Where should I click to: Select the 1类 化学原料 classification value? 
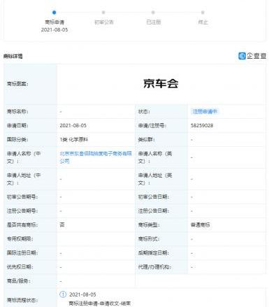74,139
